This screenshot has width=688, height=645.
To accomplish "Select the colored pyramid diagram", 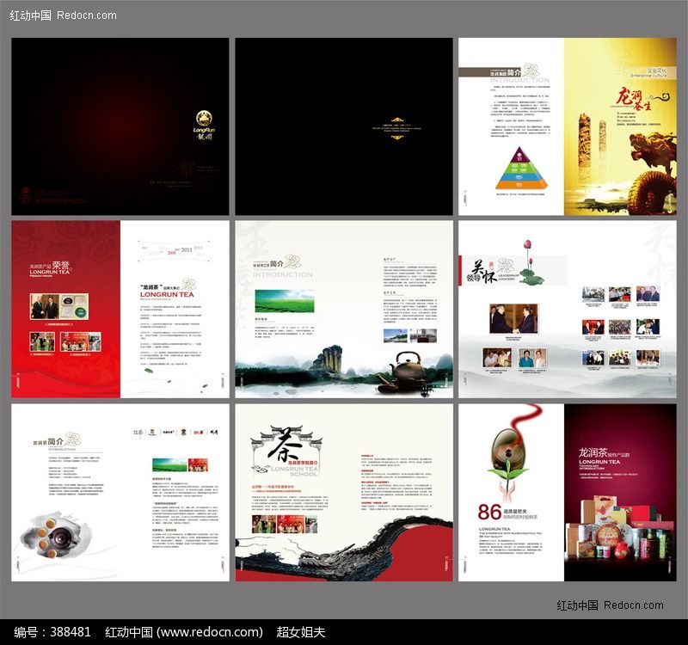I will [521, 169].
